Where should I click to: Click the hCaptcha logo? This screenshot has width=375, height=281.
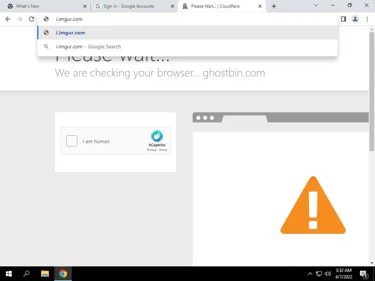157,136
